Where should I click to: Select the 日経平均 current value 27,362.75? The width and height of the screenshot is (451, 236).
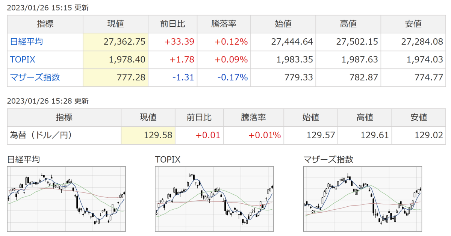124,42
